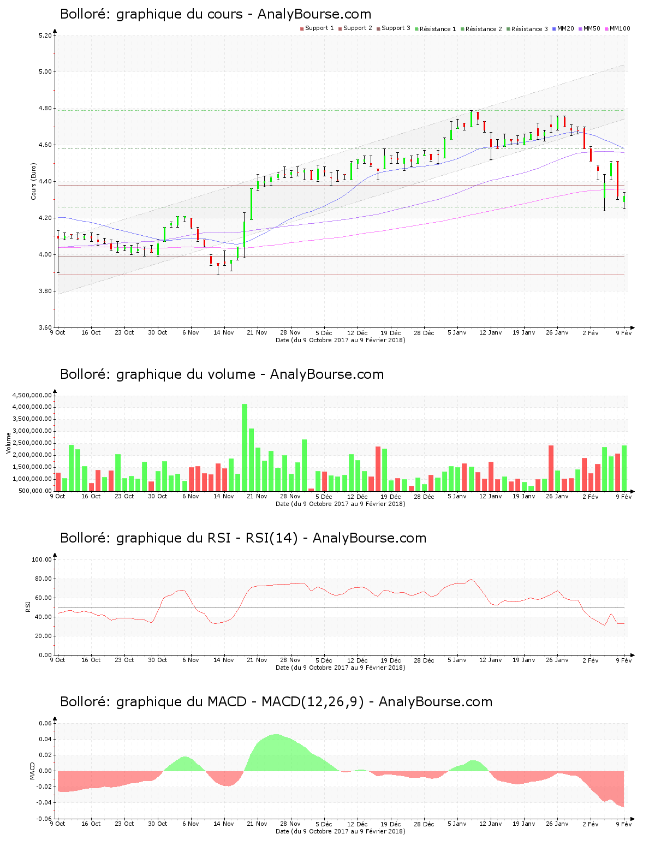Click '9 Fév' date under price chart
Image resolution: width=655 pixels, height=846 pixels.
tap(624, 333)
